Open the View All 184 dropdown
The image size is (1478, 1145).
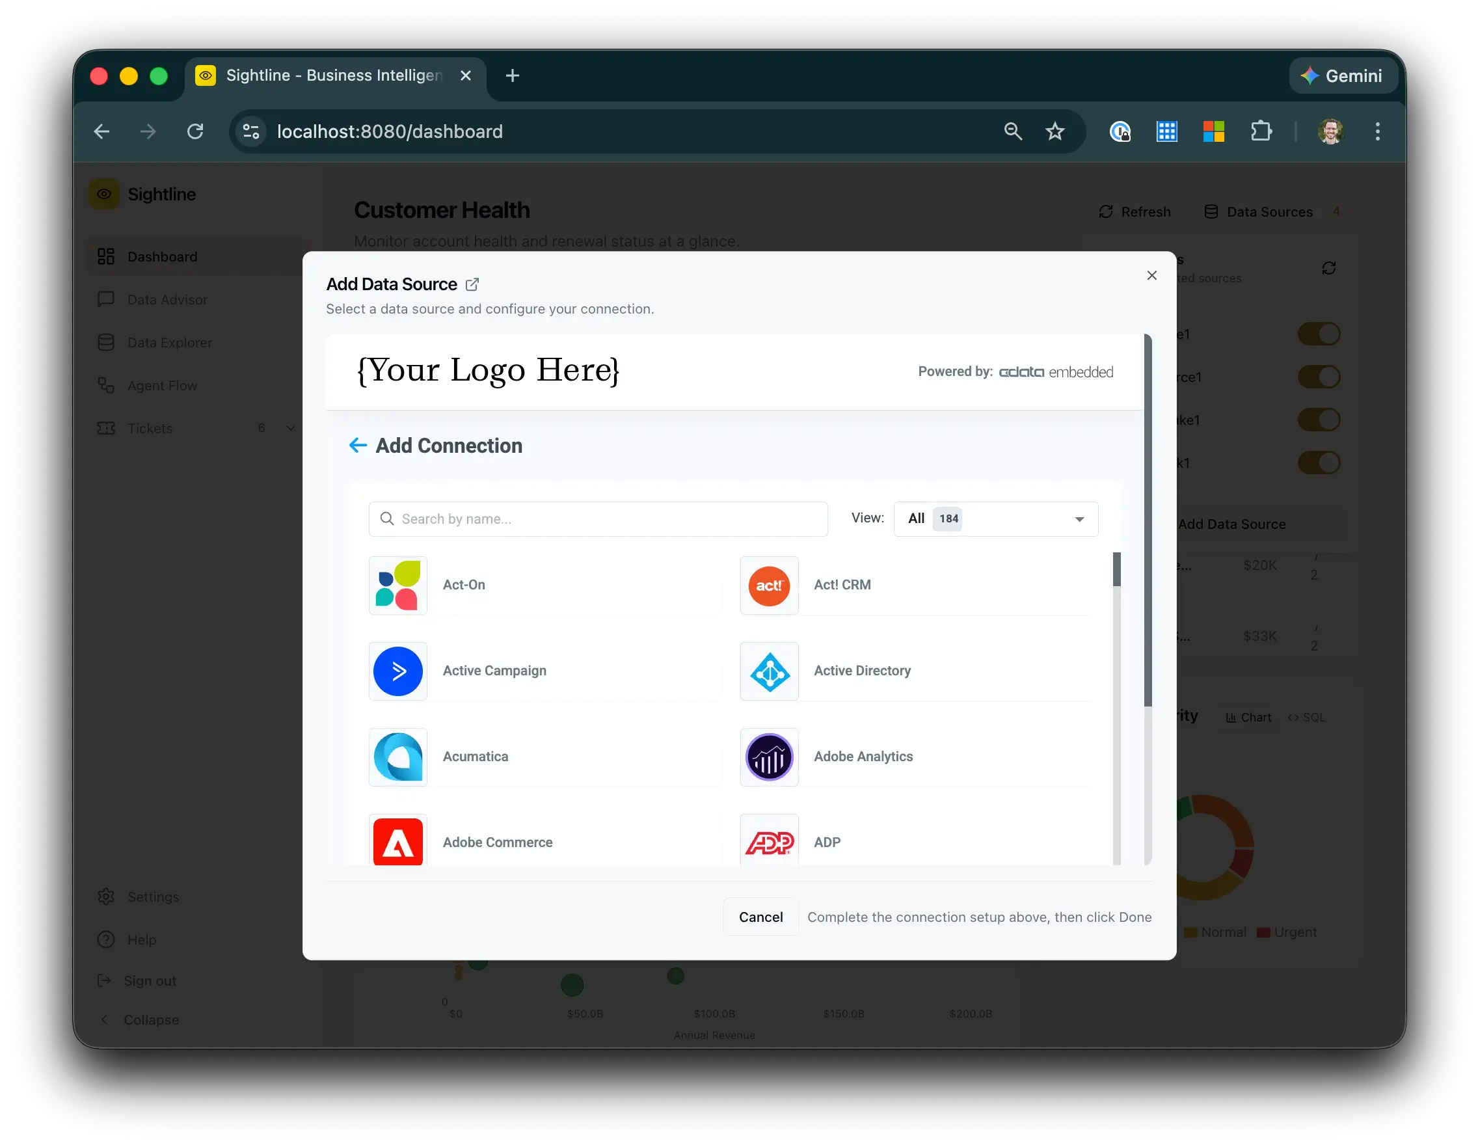[x=995, y=519]
